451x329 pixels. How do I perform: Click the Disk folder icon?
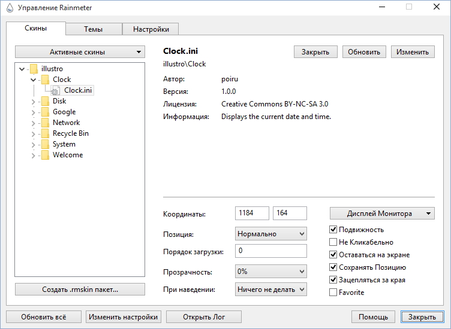45,101
